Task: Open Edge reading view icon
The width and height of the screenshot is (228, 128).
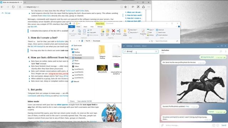Action: point(121,7)
